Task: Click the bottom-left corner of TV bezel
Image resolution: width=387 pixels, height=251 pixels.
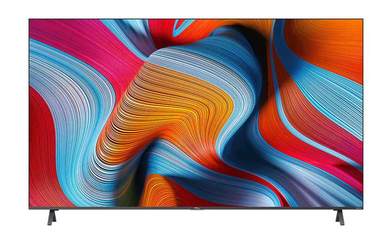Action: click(x=30, y=209)
